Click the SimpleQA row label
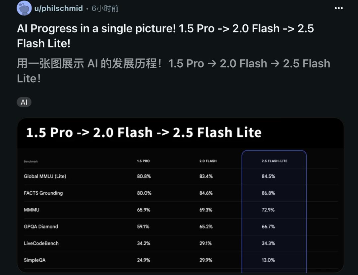The height and width of the screenshot is (275, 358). tap(34, 260)
